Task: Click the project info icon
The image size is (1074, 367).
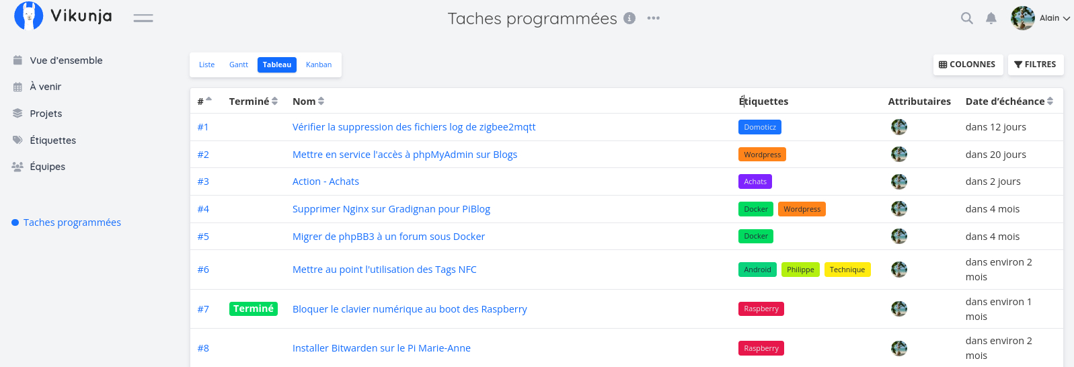Action: pos(629,18)
